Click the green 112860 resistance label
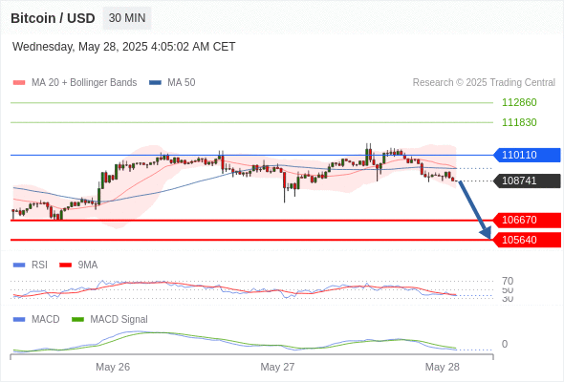This screenshot has height=382, width=564. click(519, 102)
